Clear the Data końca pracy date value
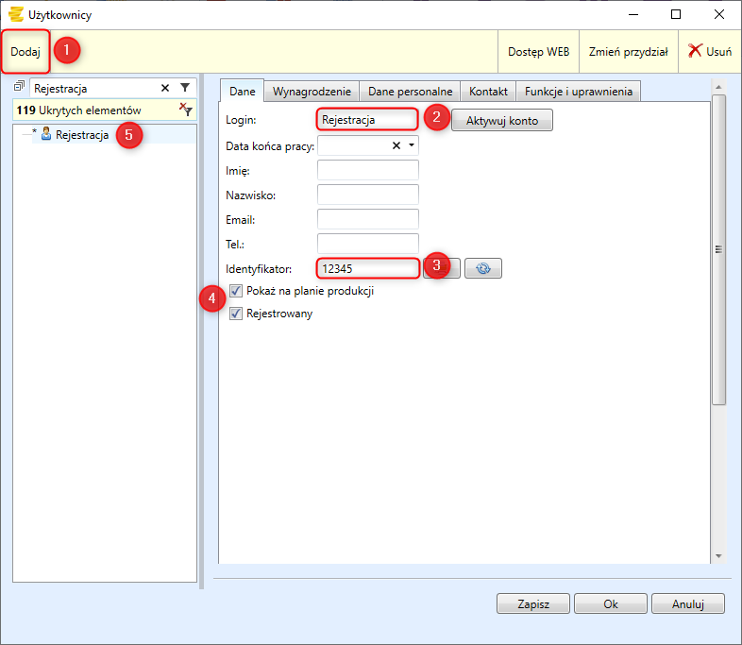Viewport: 742px width, 645px height. coord(396,145)
